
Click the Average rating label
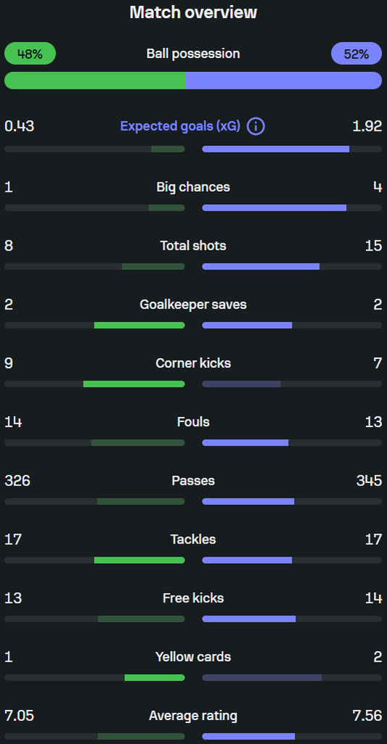[193, 716]
